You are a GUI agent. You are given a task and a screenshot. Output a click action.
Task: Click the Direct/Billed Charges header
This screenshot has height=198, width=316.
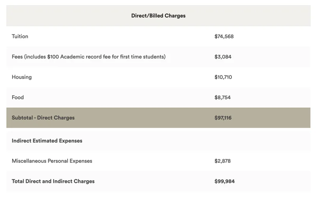158,16
